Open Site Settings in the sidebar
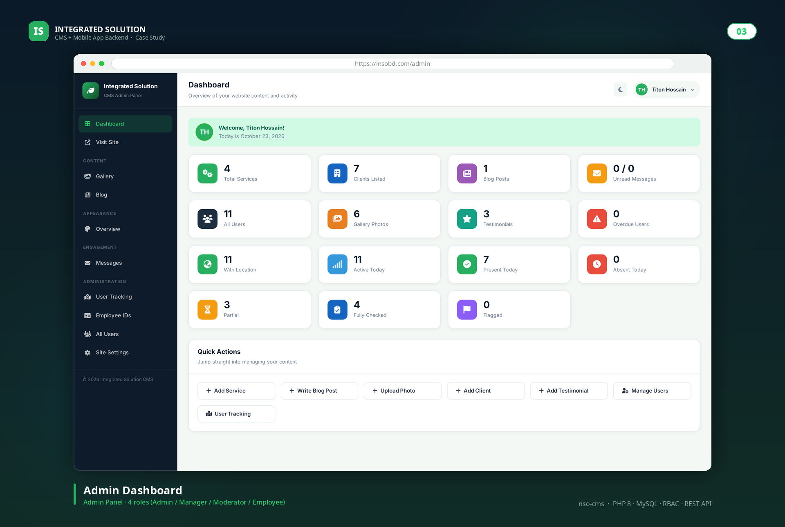 [x=125, y=353]
